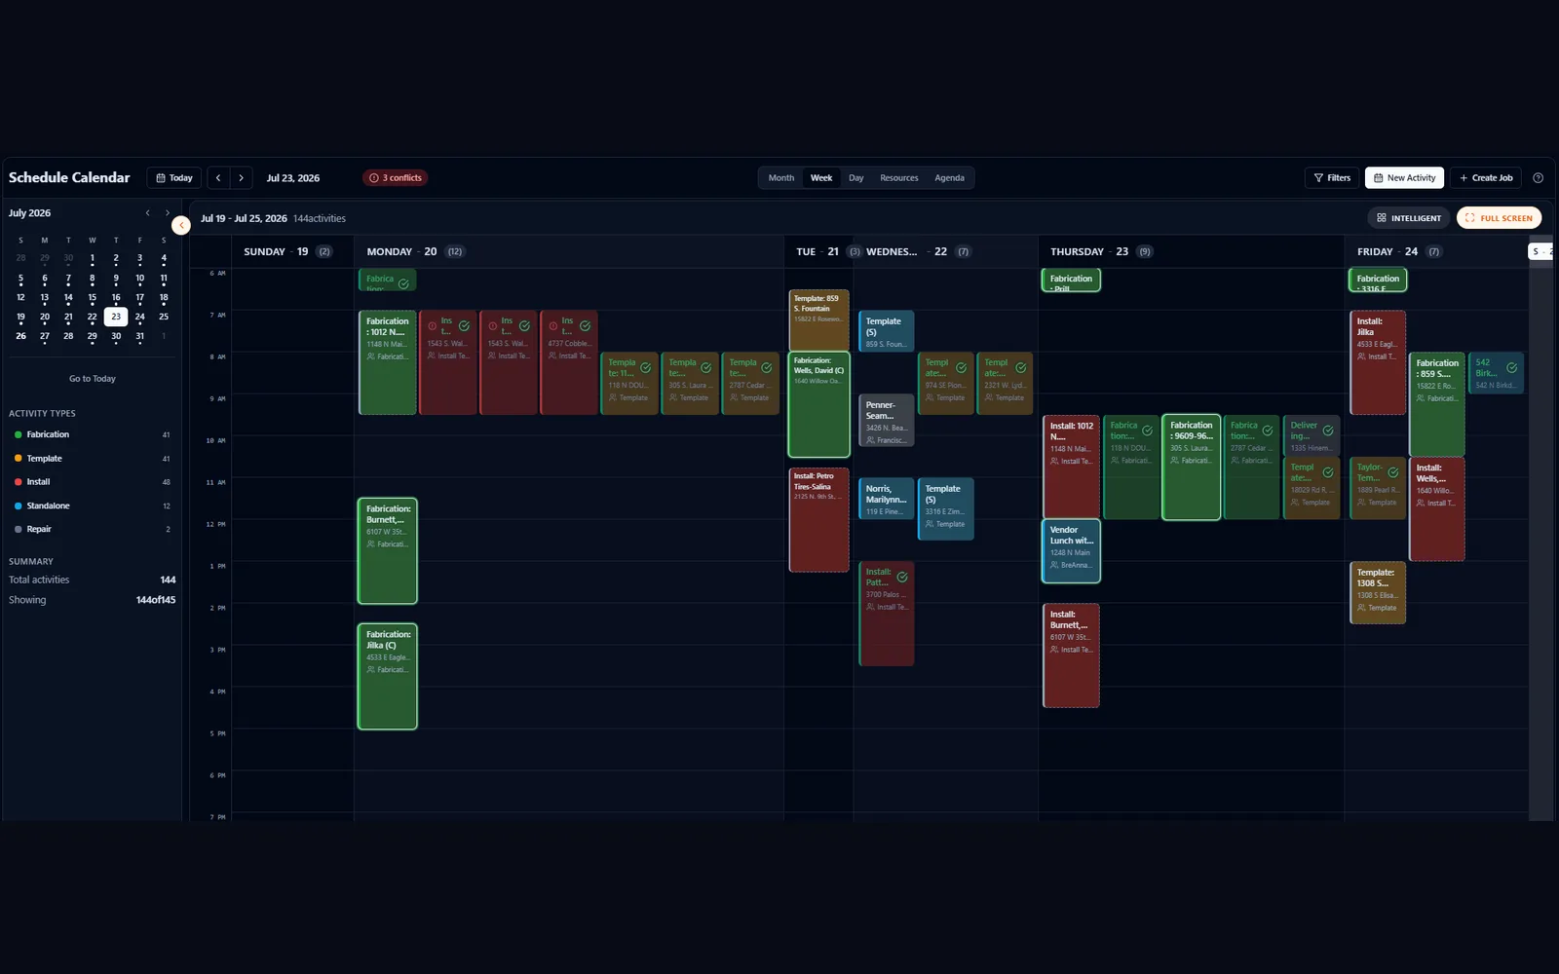Image resolution: width=1559 pixels, height=974 pixels.
Task: Toggle Intelligent layout mode
Action: coord(1409,218)
